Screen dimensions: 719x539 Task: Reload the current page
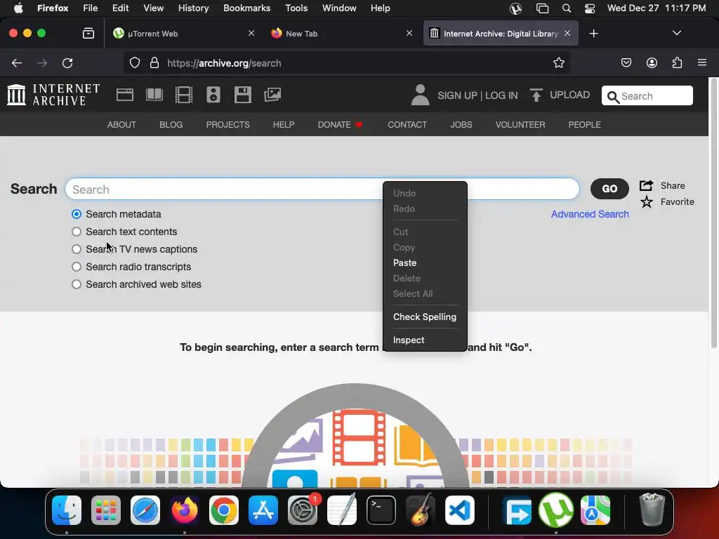coord(67,62)
